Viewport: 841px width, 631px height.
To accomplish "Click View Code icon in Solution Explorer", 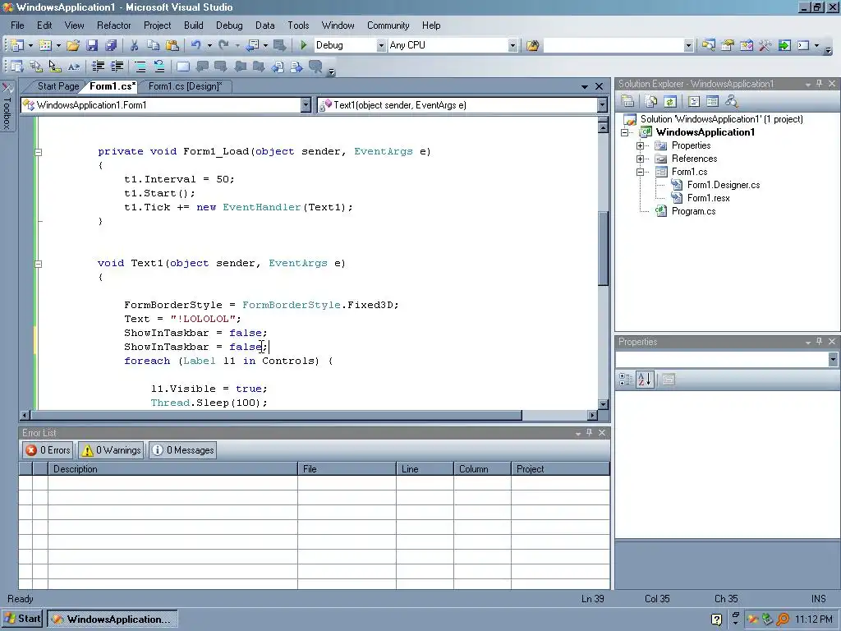I will [x=693, y=101].
